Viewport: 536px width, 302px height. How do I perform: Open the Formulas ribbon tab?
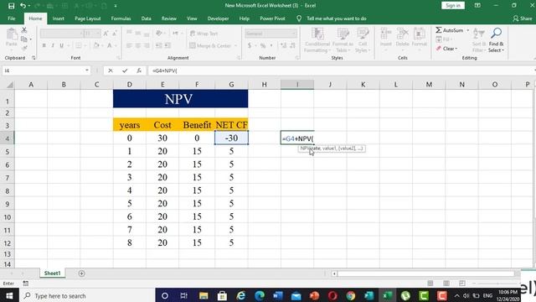(x=121, y=18)
